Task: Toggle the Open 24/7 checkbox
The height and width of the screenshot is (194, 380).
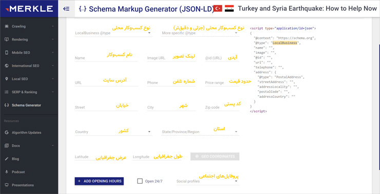Action: (140, 181)
